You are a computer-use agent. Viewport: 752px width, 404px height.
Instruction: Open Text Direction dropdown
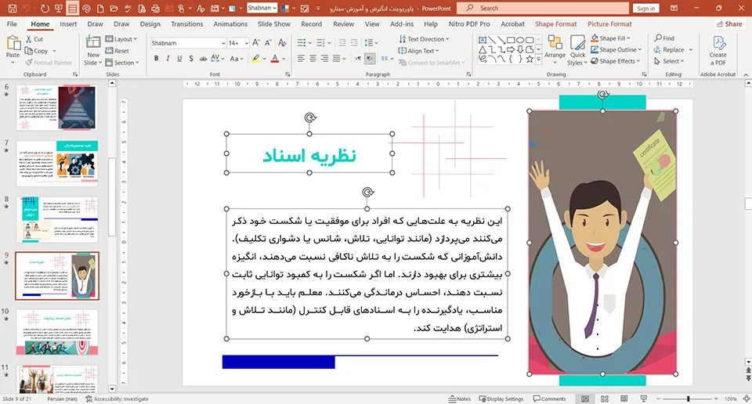[x=424, y=39]
